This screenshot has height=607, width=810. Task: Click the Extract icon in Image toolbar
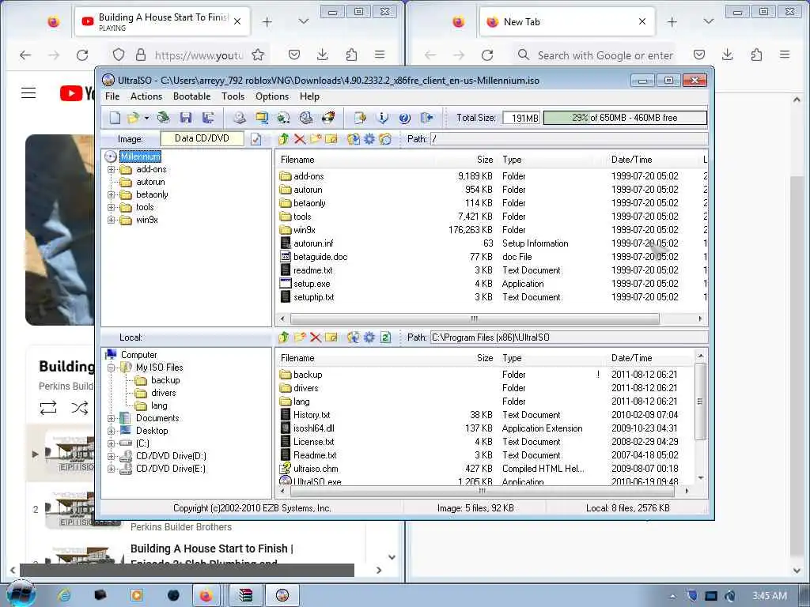354,139
